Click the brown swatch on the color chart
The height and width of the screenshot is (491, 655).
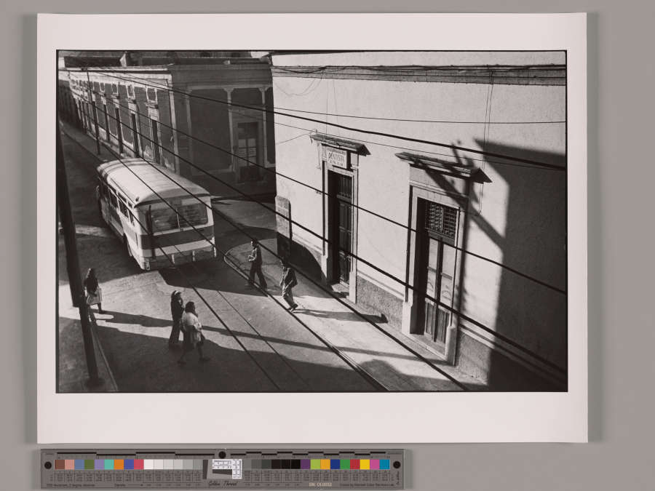click(x=60, y=464)
